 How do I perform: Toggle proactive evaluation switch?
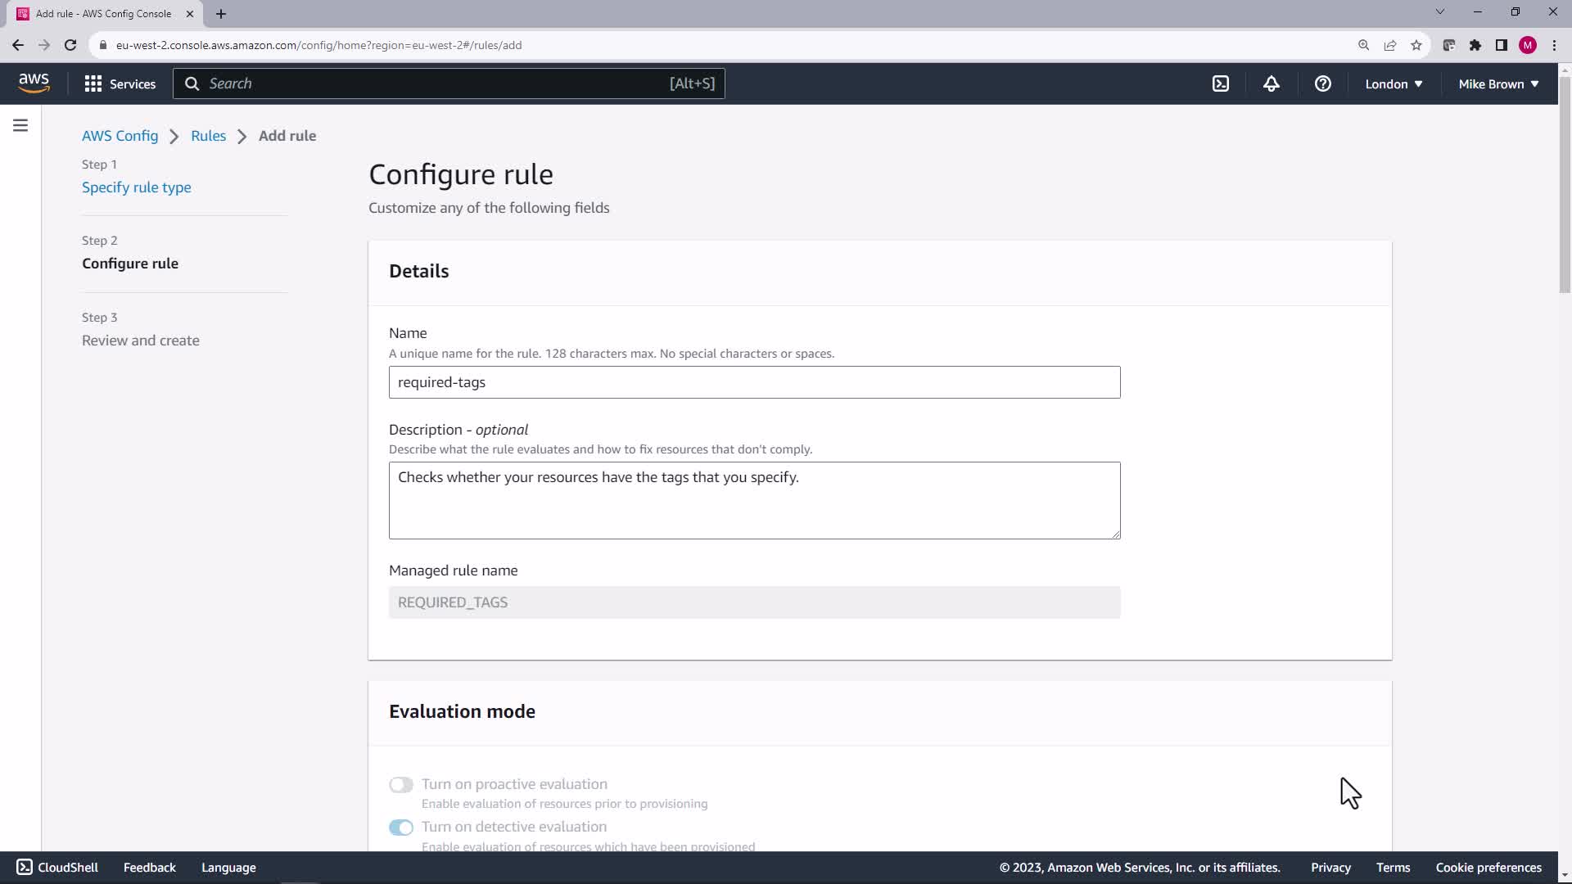click(x=401, y=785)
